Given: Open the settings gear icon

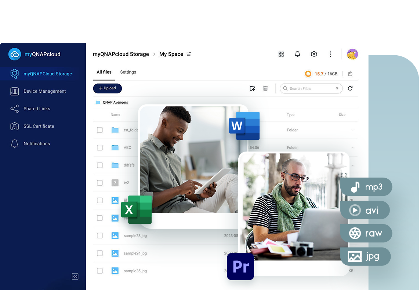Looking at the screenshot, I should tap(314, 54).
